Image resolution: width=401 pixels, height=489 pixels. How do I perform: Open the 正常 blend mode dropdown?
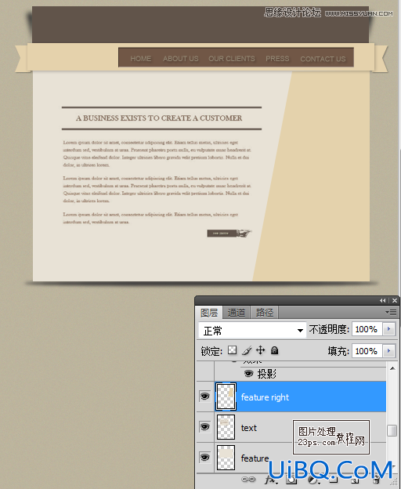click(252, 331)
